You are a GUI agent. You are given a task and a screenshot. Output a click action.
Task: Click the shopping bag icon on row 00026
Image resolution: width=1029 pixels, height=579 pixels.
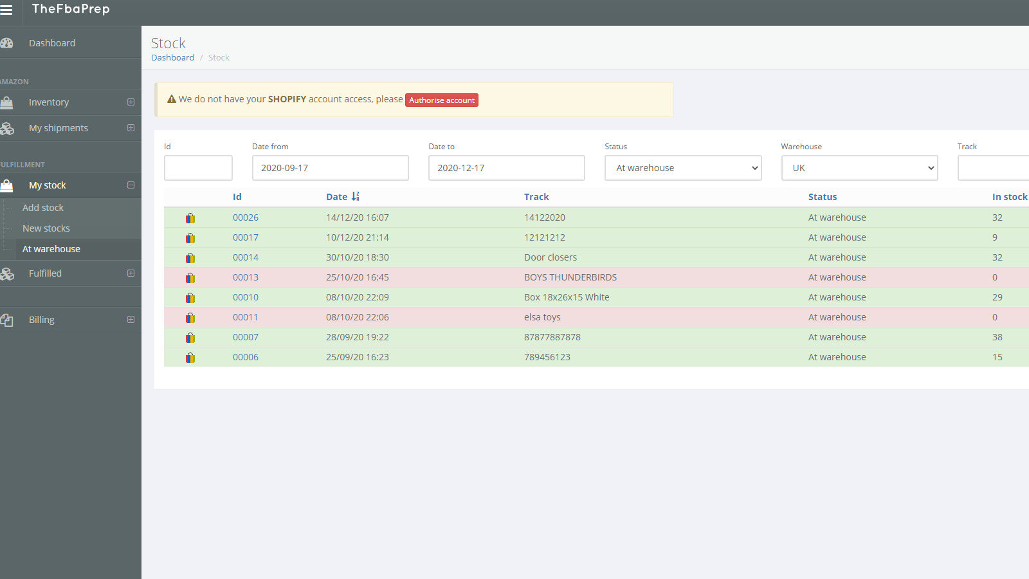(x=190, y=218)
